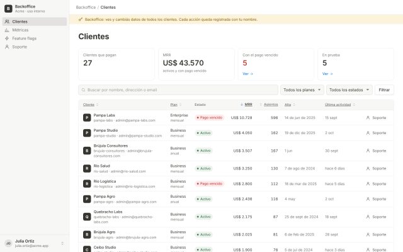
Task: Open Pampa Labs client name
Action: point(104,115)
